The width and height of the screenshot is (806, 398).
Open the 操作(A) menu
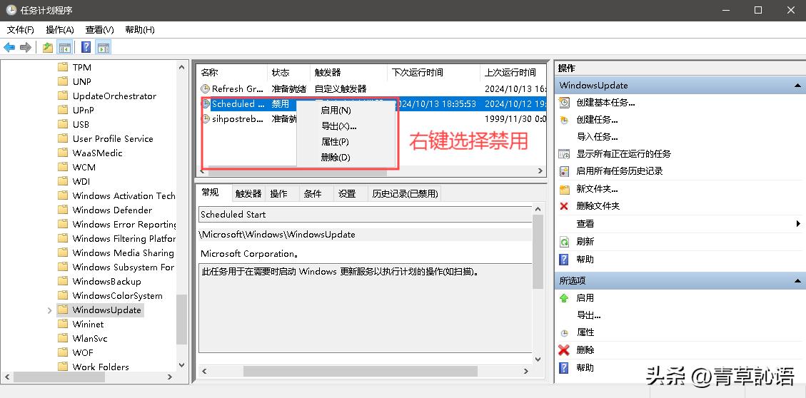coord(60,30)
